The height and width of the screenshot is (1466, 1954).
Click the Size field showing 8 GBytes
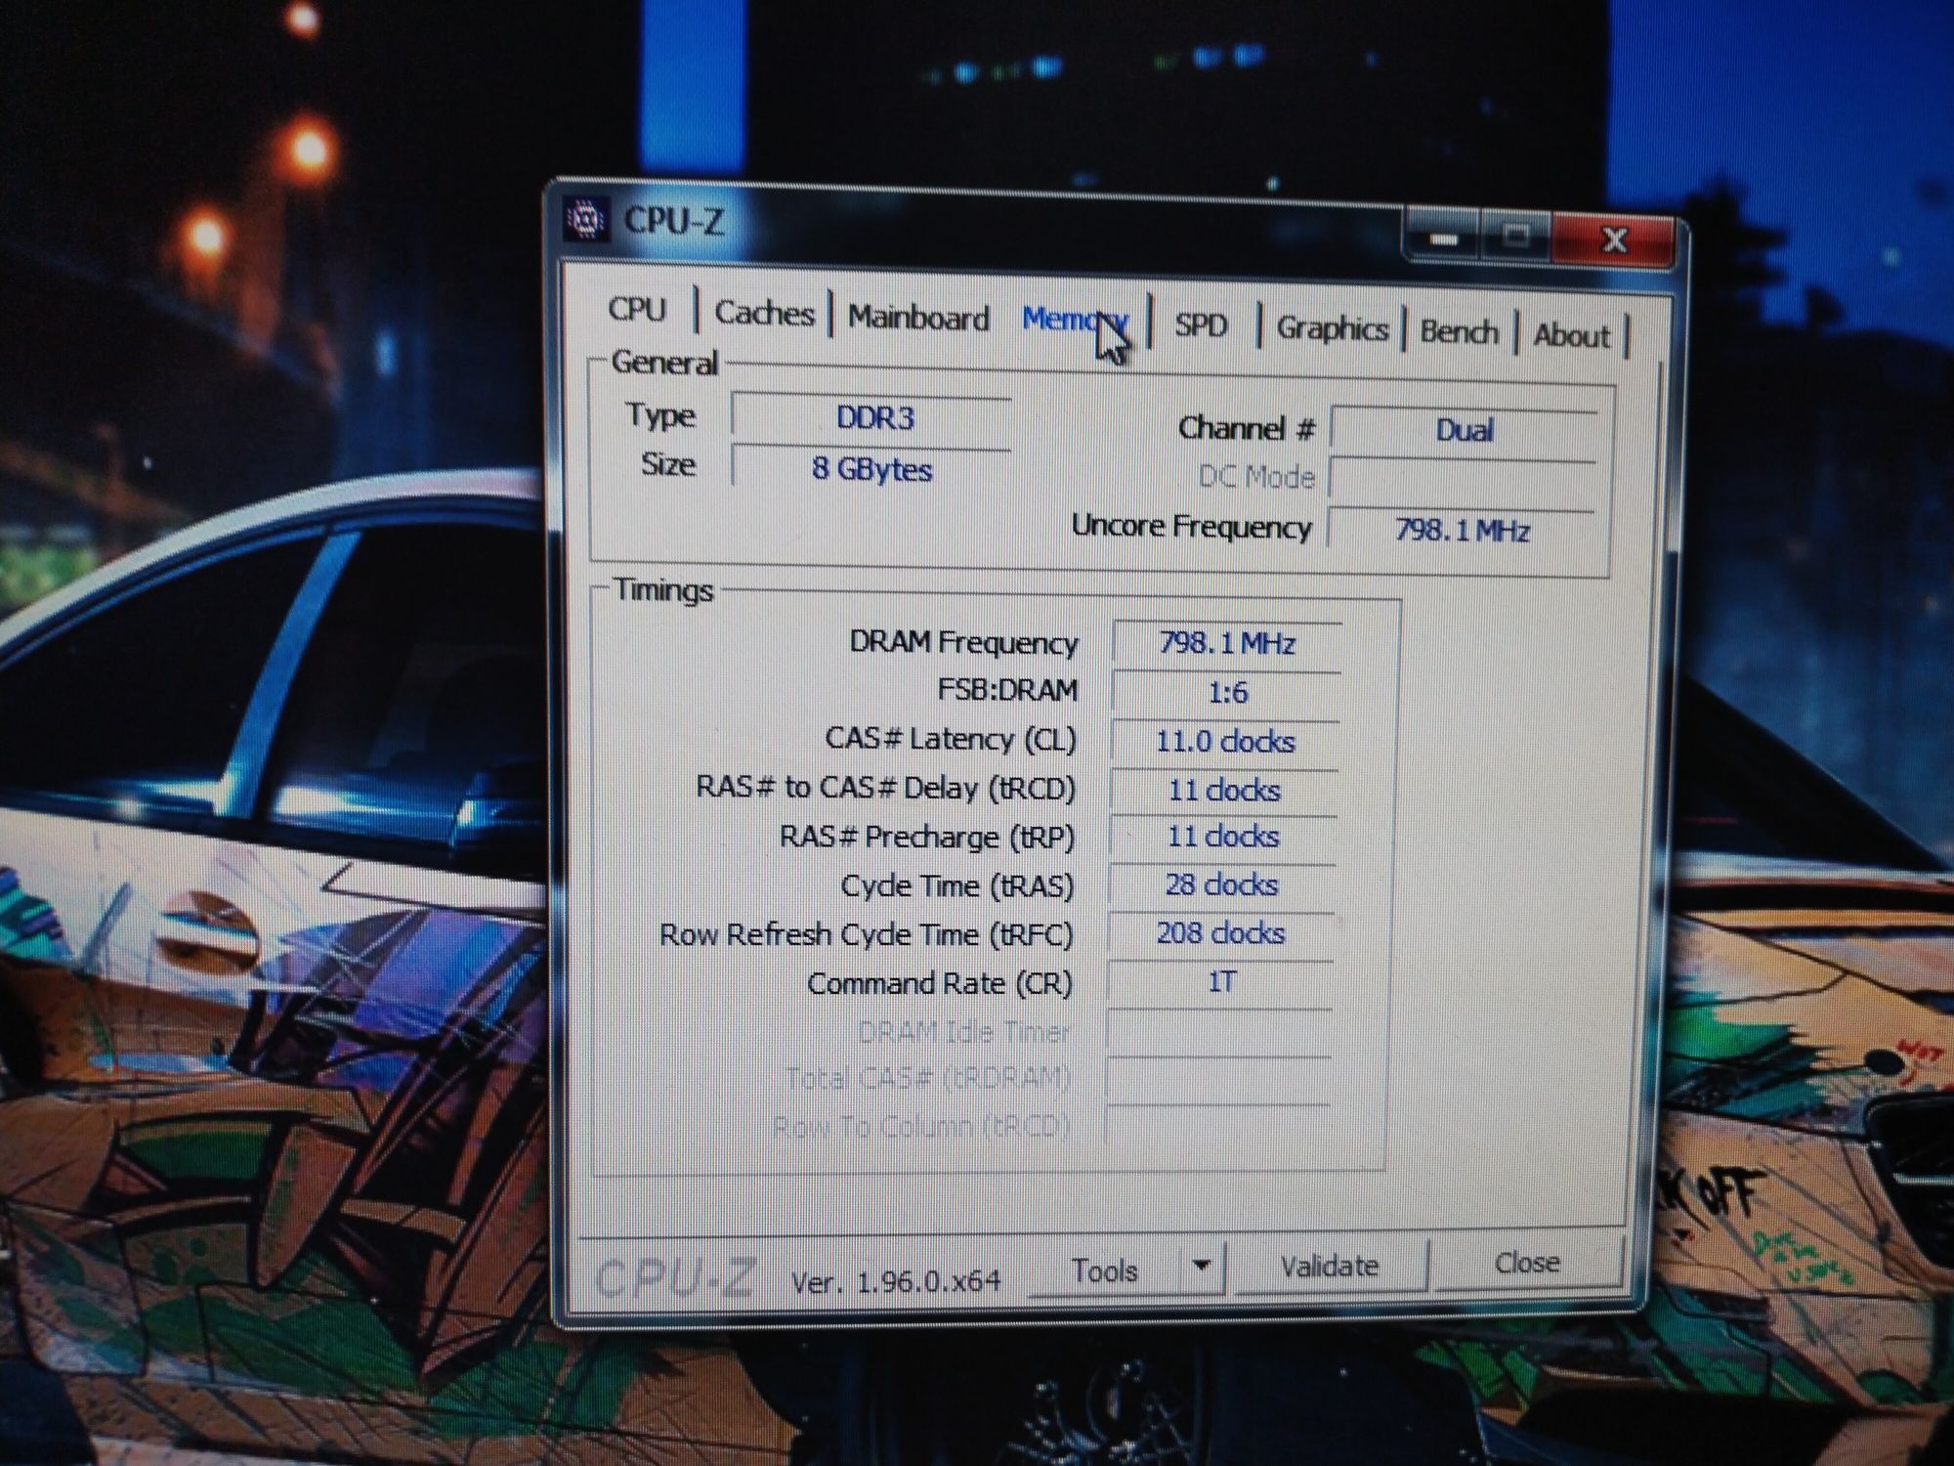coord(872,469)
